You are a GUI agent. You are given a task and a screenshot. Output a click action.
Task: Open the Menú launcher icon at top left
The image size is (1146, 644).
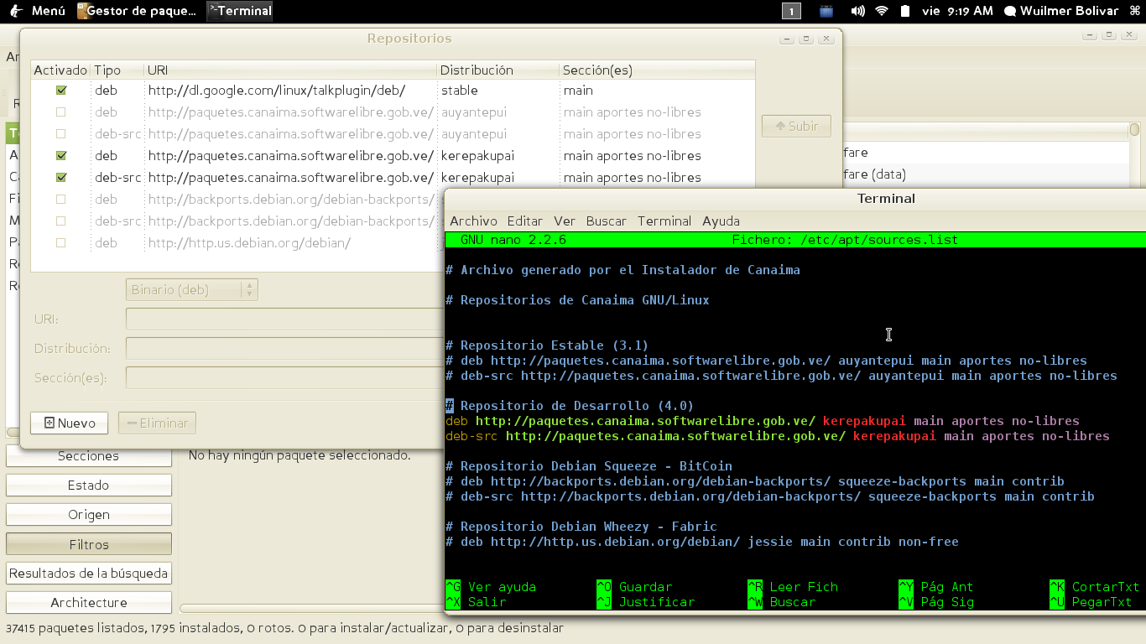click(16, 11)
